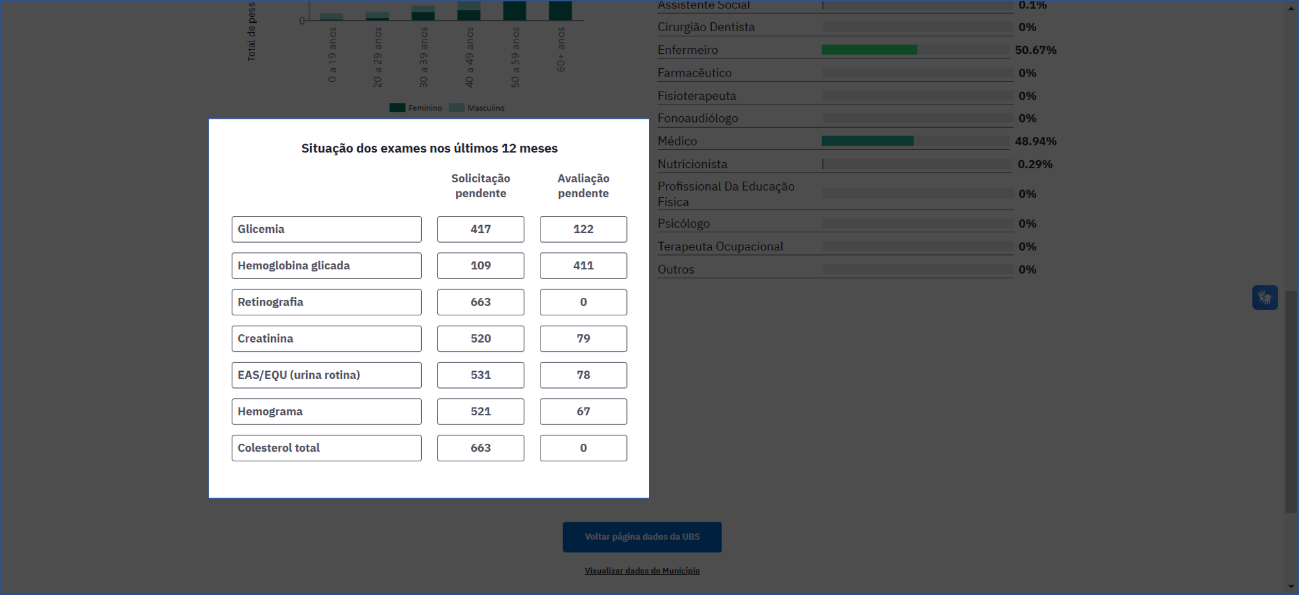The height and width of the screenshot is (595, 1299).
Task: Click Colesterol total pending request value 663
Action: coord(481,448)
